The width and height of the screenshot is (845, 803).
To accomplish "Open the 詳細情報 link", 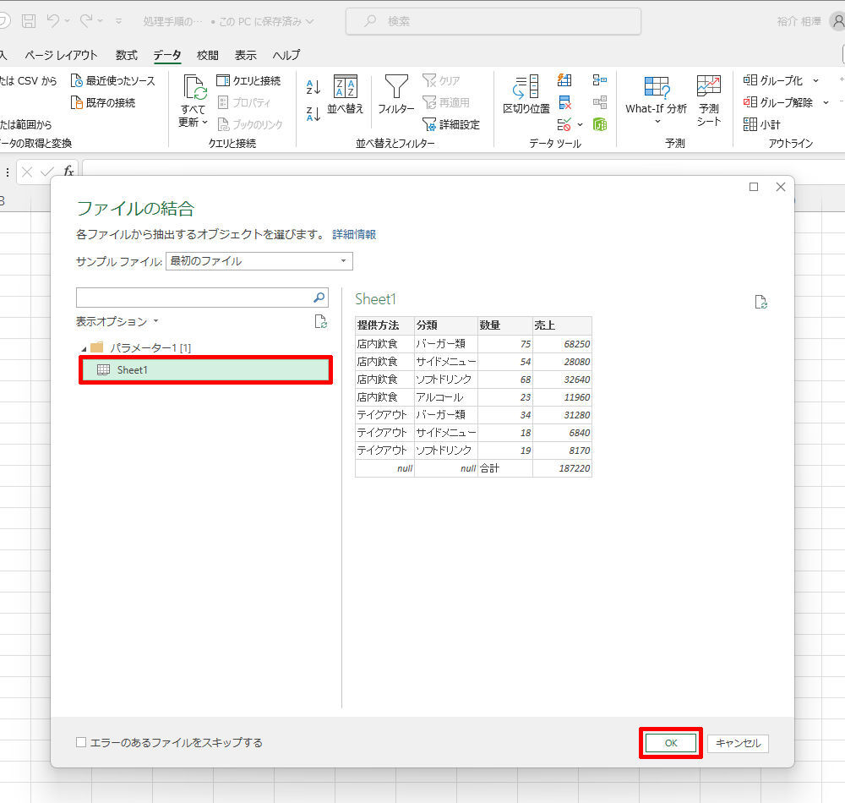I will pos(354,234).
